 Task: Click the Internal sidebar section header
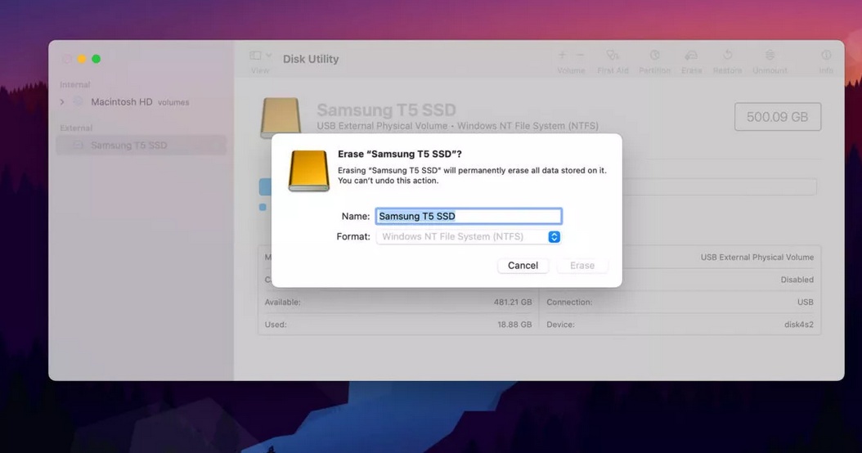click(74, 85)
